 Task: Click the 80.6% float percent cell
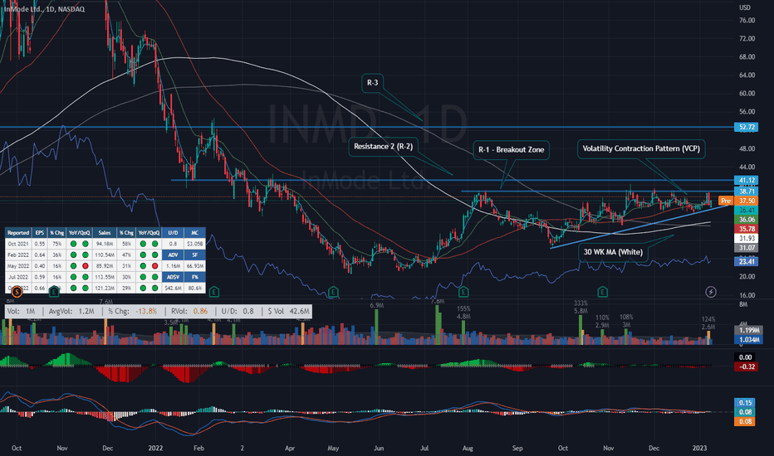[x=194, y=288]
